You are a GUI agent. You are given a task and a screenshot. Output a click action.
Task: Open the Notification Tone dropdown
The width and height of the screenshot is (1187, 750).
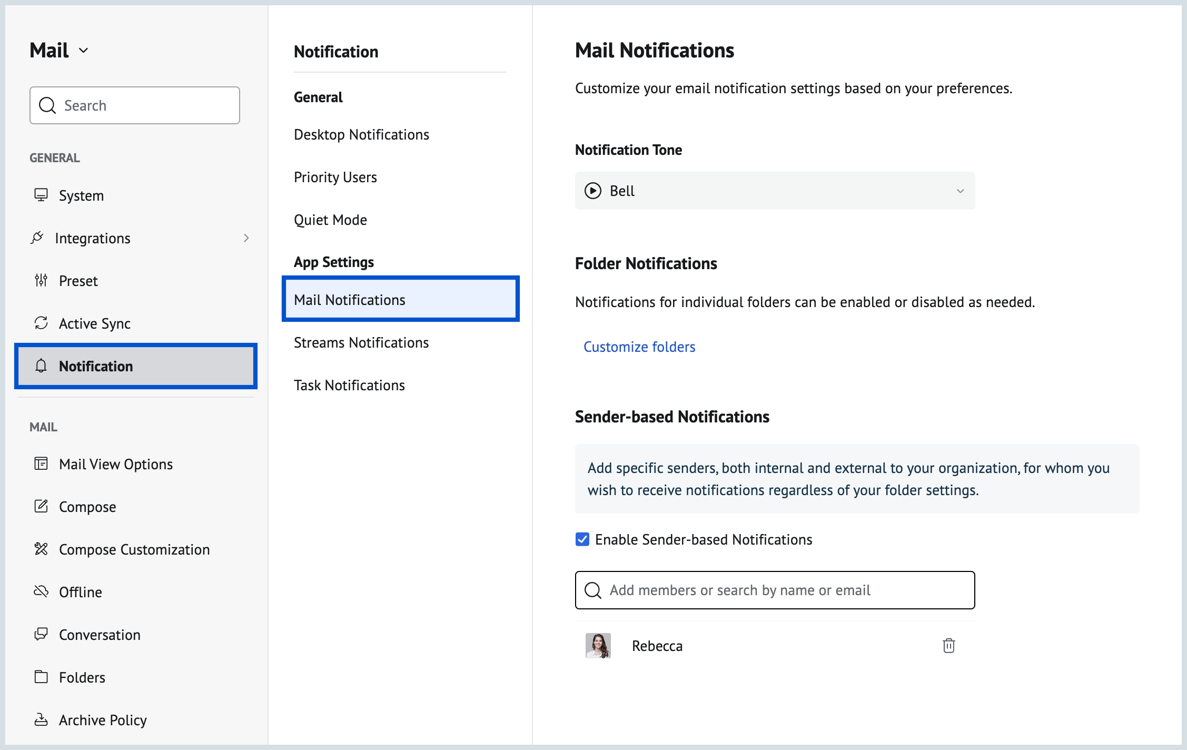(x=961, y=191)
